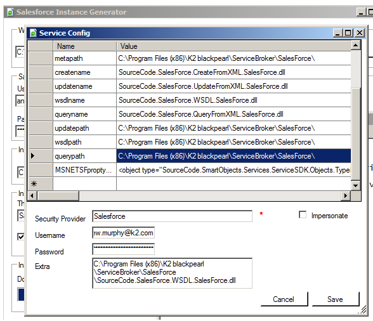Toggle checkbox in Salesforce Instance Generator window
This screenshot has width=373, height=321.
pos(21,237)
